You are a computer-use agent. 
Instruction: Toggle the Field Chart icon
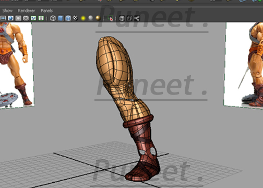pos(26,18)
